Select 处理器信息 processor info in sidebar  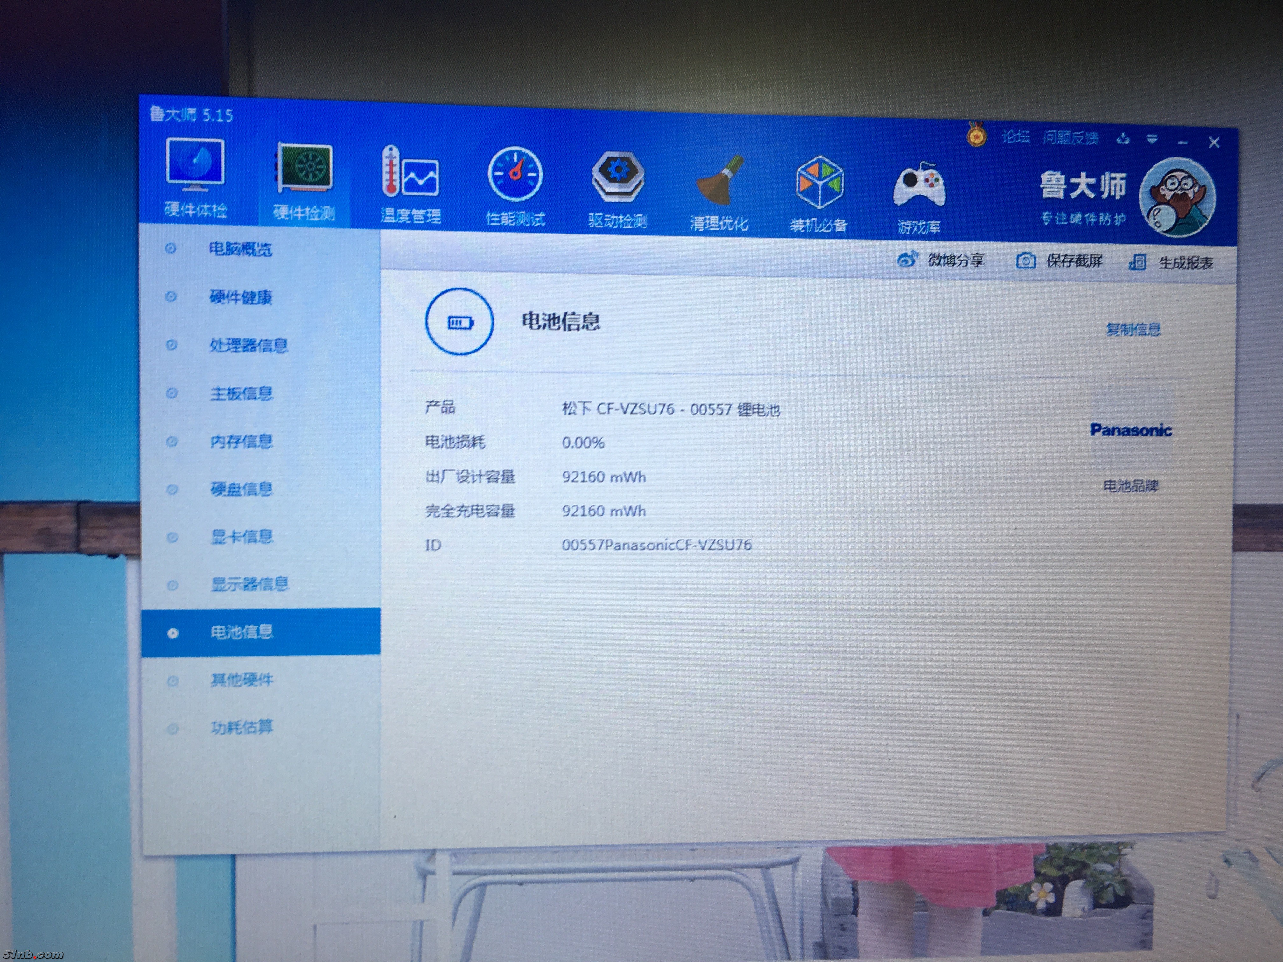[x=248, y=346]
